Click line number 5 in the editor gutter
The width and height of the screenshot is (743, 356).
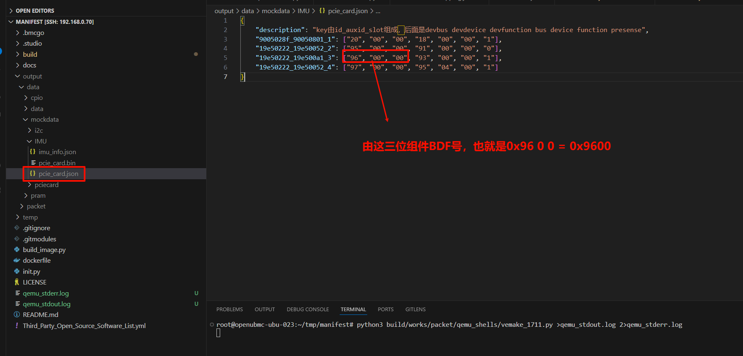[225, 58]
